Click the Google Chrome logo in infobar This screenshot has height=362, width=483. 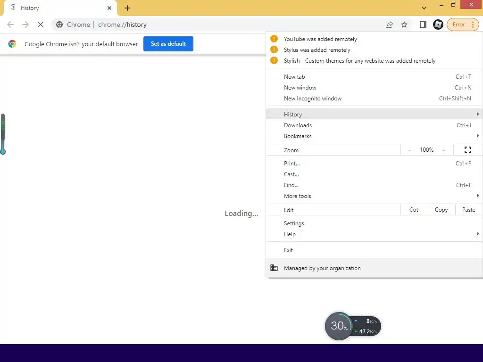[12, 44]
